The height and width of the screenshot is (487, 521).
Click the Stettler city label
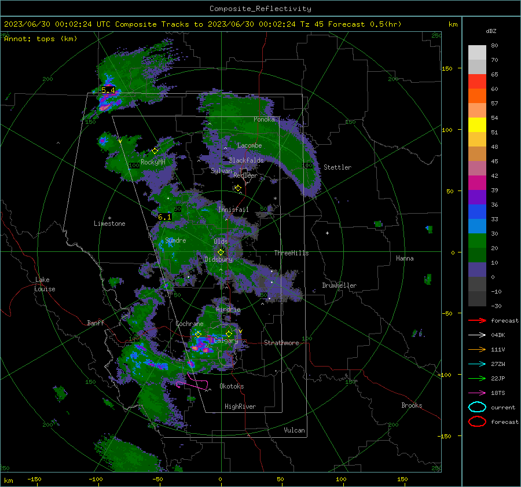click(x=337, y=167)
